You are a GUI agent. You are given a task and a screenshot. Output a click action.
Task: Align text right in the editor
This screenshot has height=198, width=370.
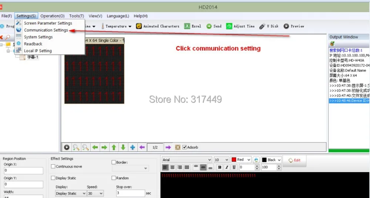[x=180, y=167]
